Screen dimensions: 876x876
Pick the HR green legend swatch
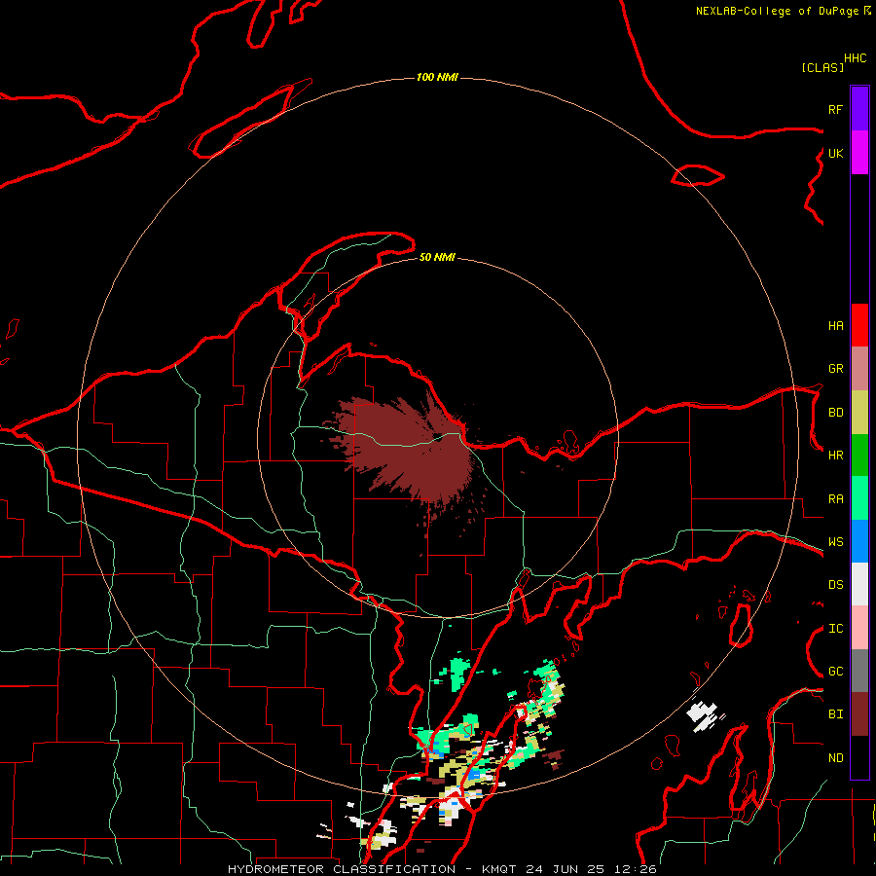[859, 456]
